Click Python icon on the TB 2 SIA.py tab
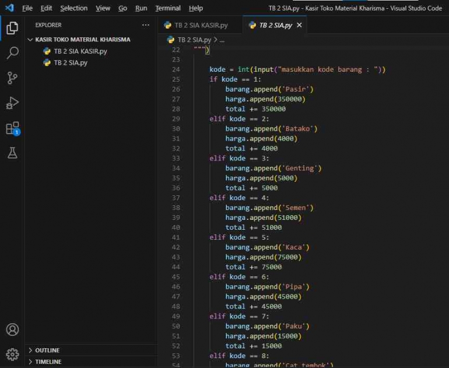Viewport: 449px width, 368px height. [252, 25]
